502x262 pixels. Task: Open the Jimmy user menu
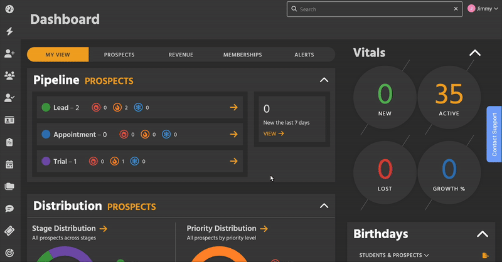click(481, 9)
